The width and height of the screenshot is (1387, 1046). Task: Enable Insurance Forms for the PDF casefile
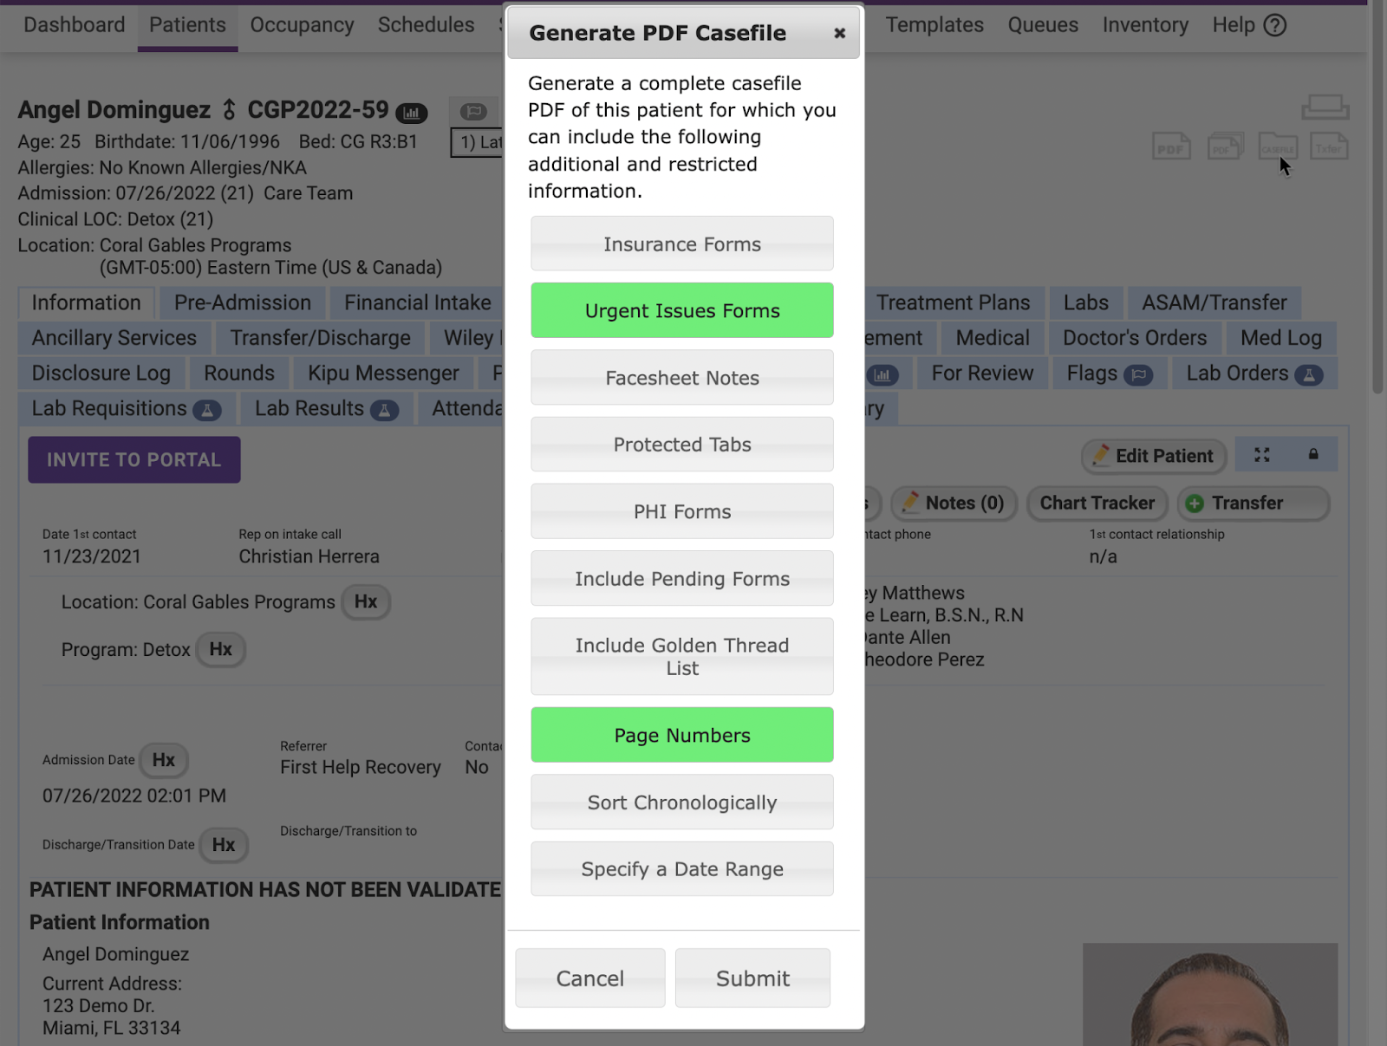click(x=681, y=244)
